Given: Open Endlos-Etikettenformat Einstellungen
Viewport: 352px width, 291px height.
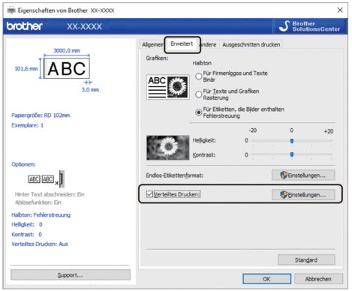Looking at the screenshot, I should click(303, 175).
